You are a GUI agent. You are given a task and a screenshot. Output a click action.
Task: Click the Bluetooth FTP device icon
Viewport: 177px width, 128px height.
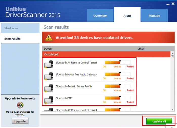[49, 100]
